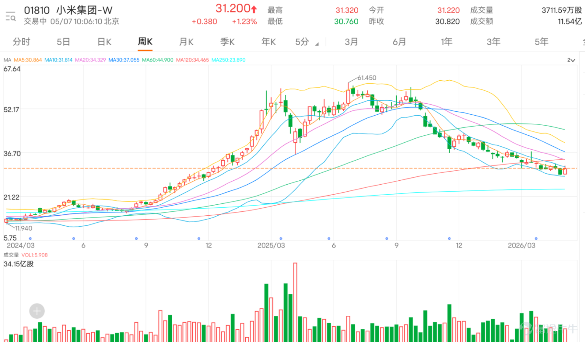Click the 昨收 value 30.820
585x342 pixels.
(448, 22)
